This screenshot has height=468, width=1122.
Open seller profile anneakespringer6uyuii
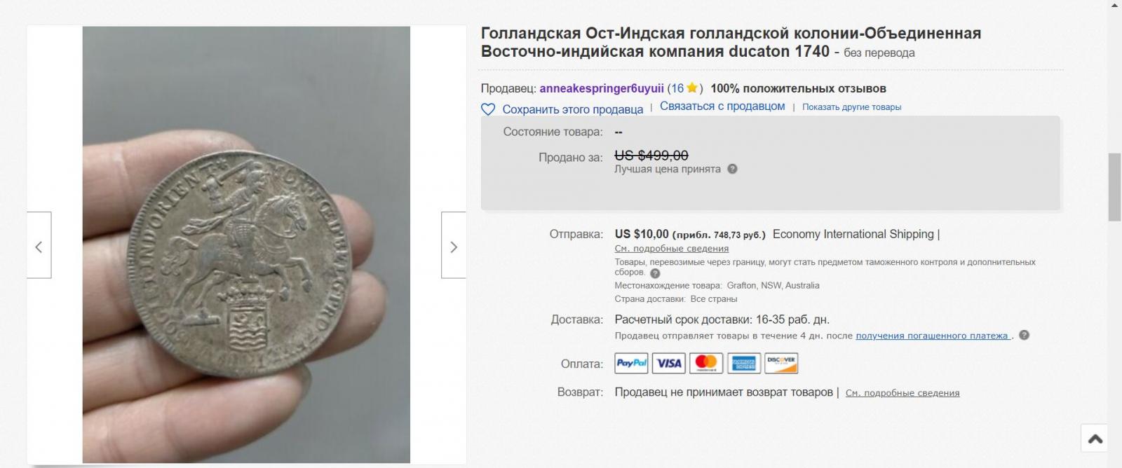(x=602, y=88)
